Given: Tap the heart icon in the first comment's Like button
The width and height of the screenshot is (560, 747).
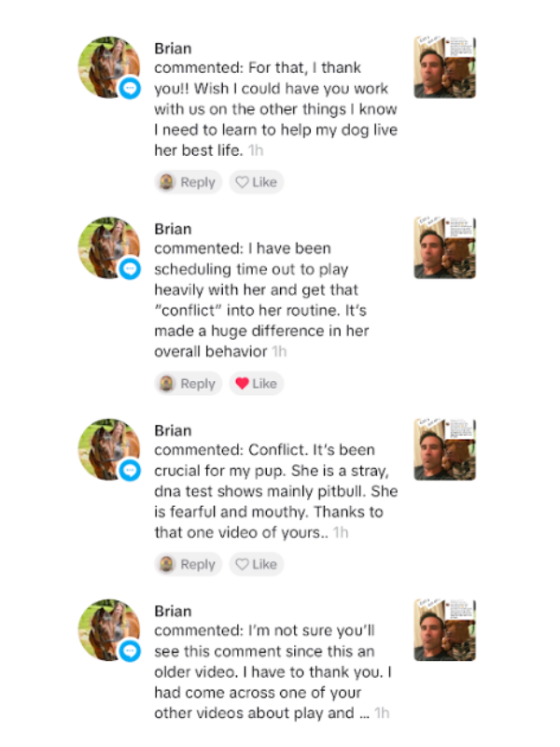Looking at the screenshot, I should (x=243, y=182).
